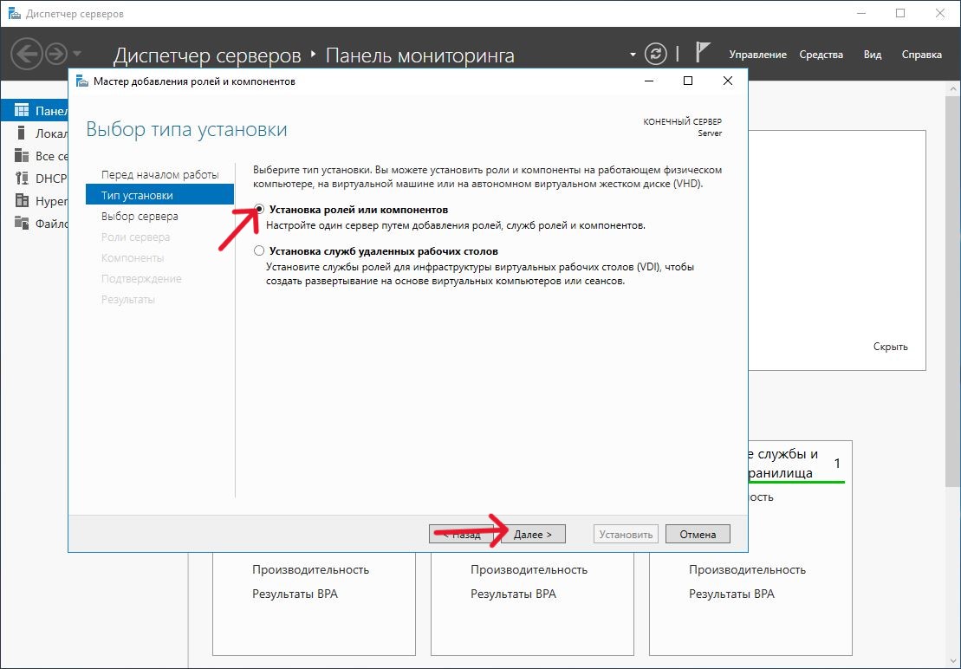Select 'Установка служб удаленных рабочих столов' option

[259, 251]
